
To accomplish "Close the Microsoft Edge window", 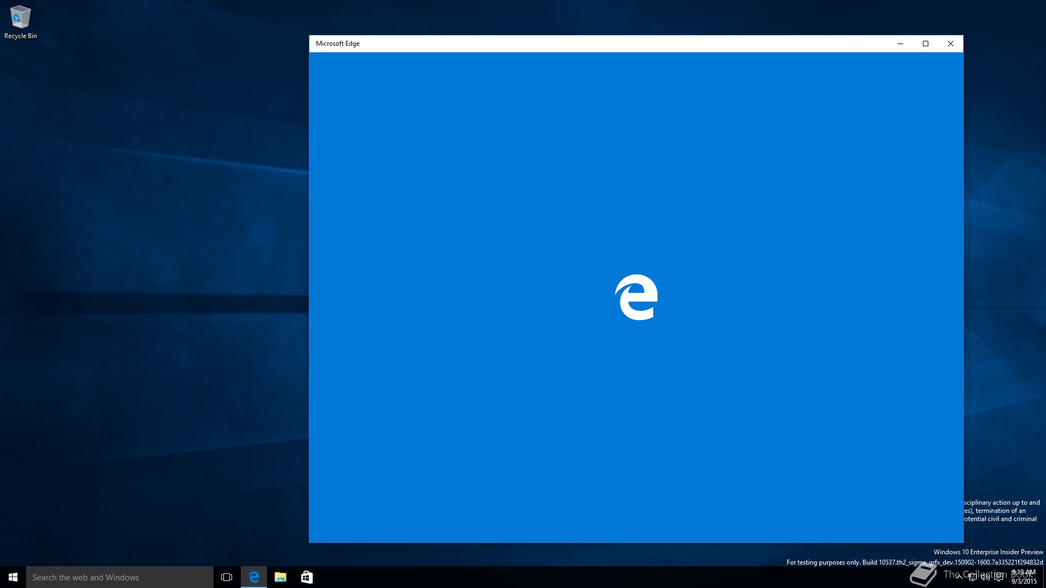I will click(x=951, y=44).
